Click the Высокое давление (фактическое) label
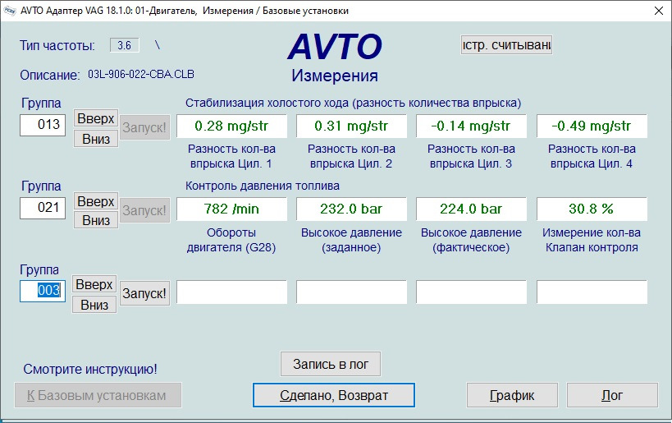Viewport: 672px width, 423px height. (x=471, y=240)
